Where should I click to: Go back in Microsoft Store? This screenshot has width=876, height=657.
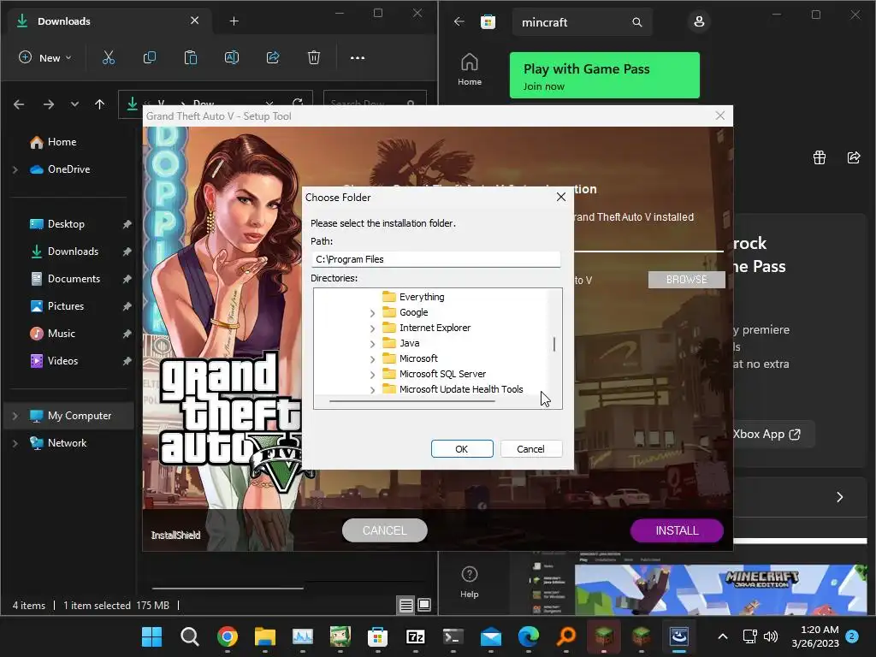(x=459, y=21)
